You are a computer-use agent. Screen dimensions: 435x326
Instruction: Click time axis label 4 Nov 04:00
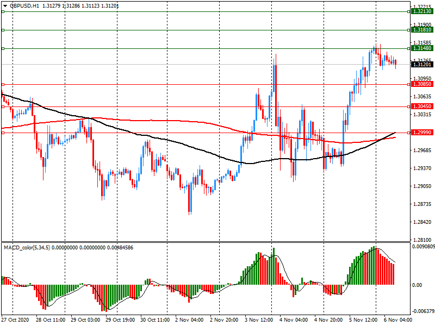[x=294, y=320]
